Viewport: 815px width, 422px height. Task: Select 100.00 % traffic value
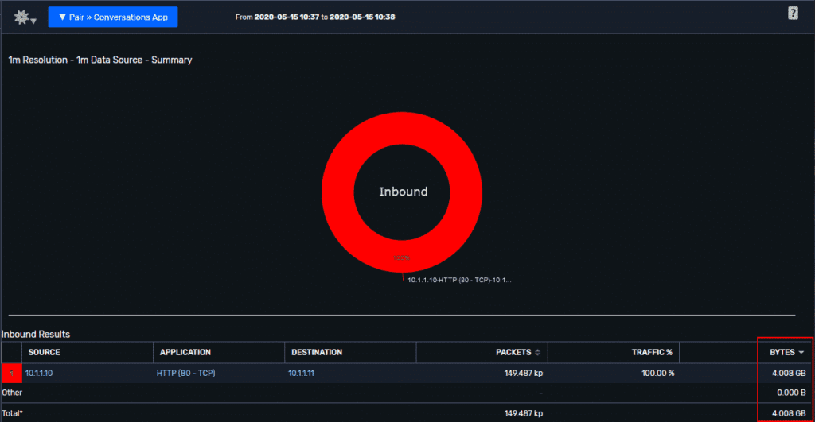[x=658, y=373]
